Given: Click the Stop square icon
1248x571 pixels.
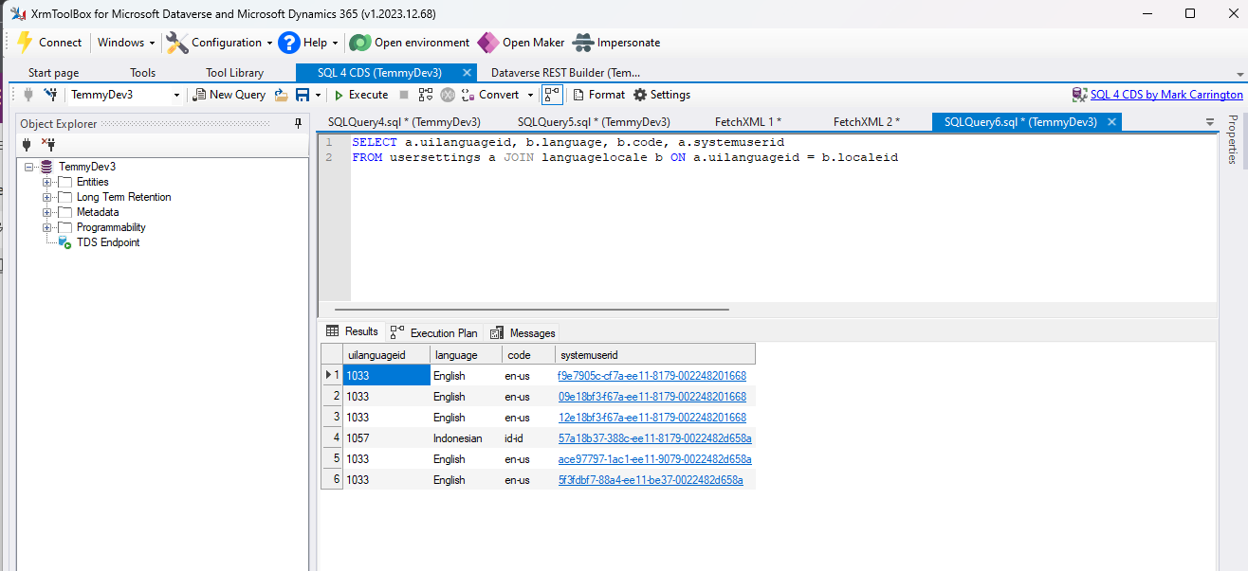Looking at the screenshot, I should pos(404,95).
